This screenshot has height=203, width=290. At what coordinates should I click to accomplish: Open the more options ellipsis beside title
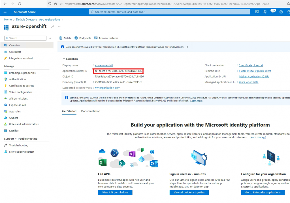click(59, 26)
